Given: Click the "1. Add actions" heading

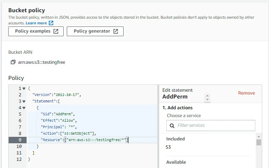Looking at the screenshot, I should (x=177, y=107).
